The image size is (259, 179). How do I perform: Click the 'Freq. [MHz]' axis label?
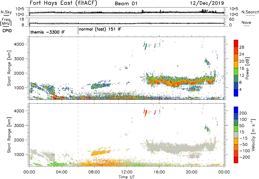point(6,22)
